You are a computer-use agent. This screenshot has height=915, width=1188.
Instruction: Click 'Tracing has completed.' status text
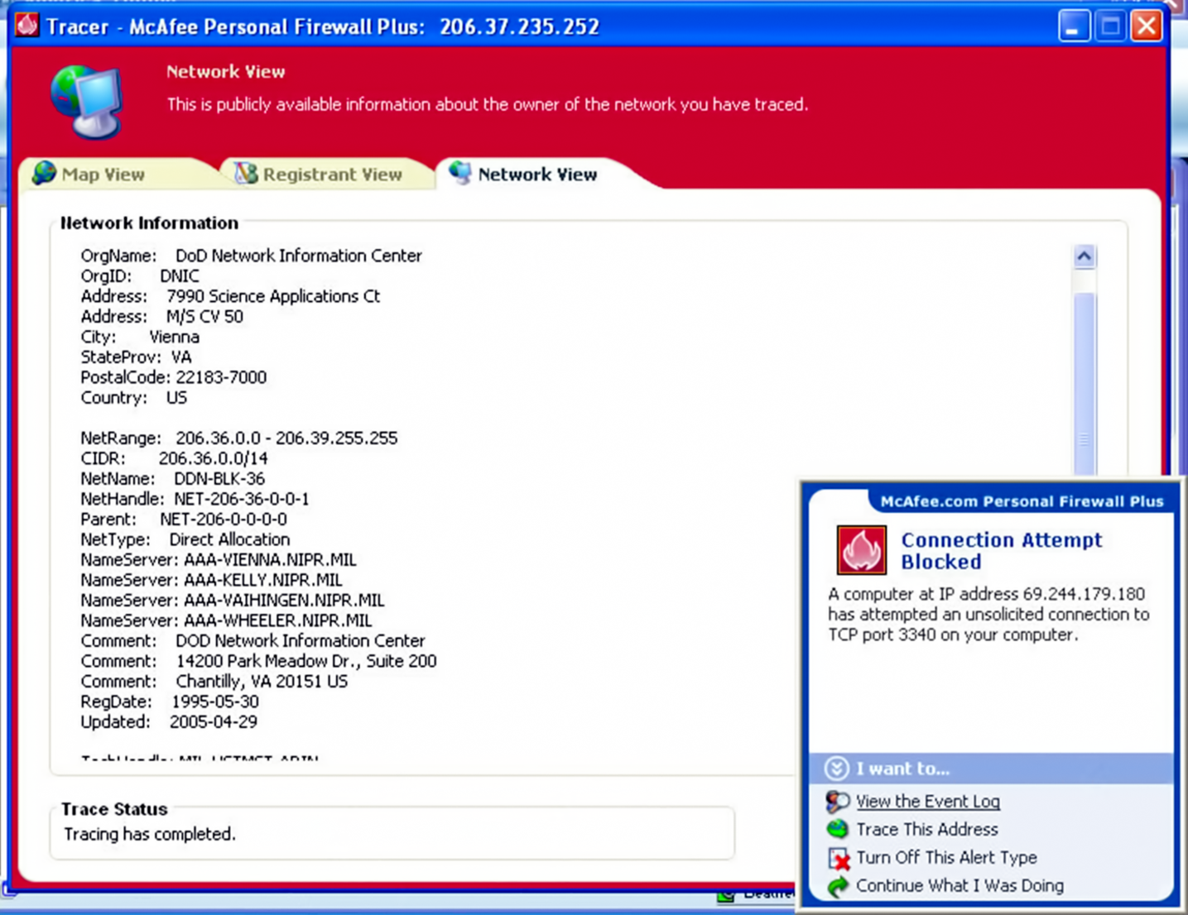click(x=150, y=834)
